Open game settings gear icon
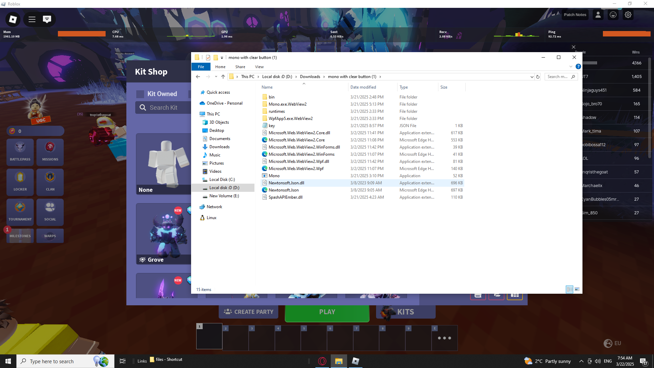 pos(628,15)
